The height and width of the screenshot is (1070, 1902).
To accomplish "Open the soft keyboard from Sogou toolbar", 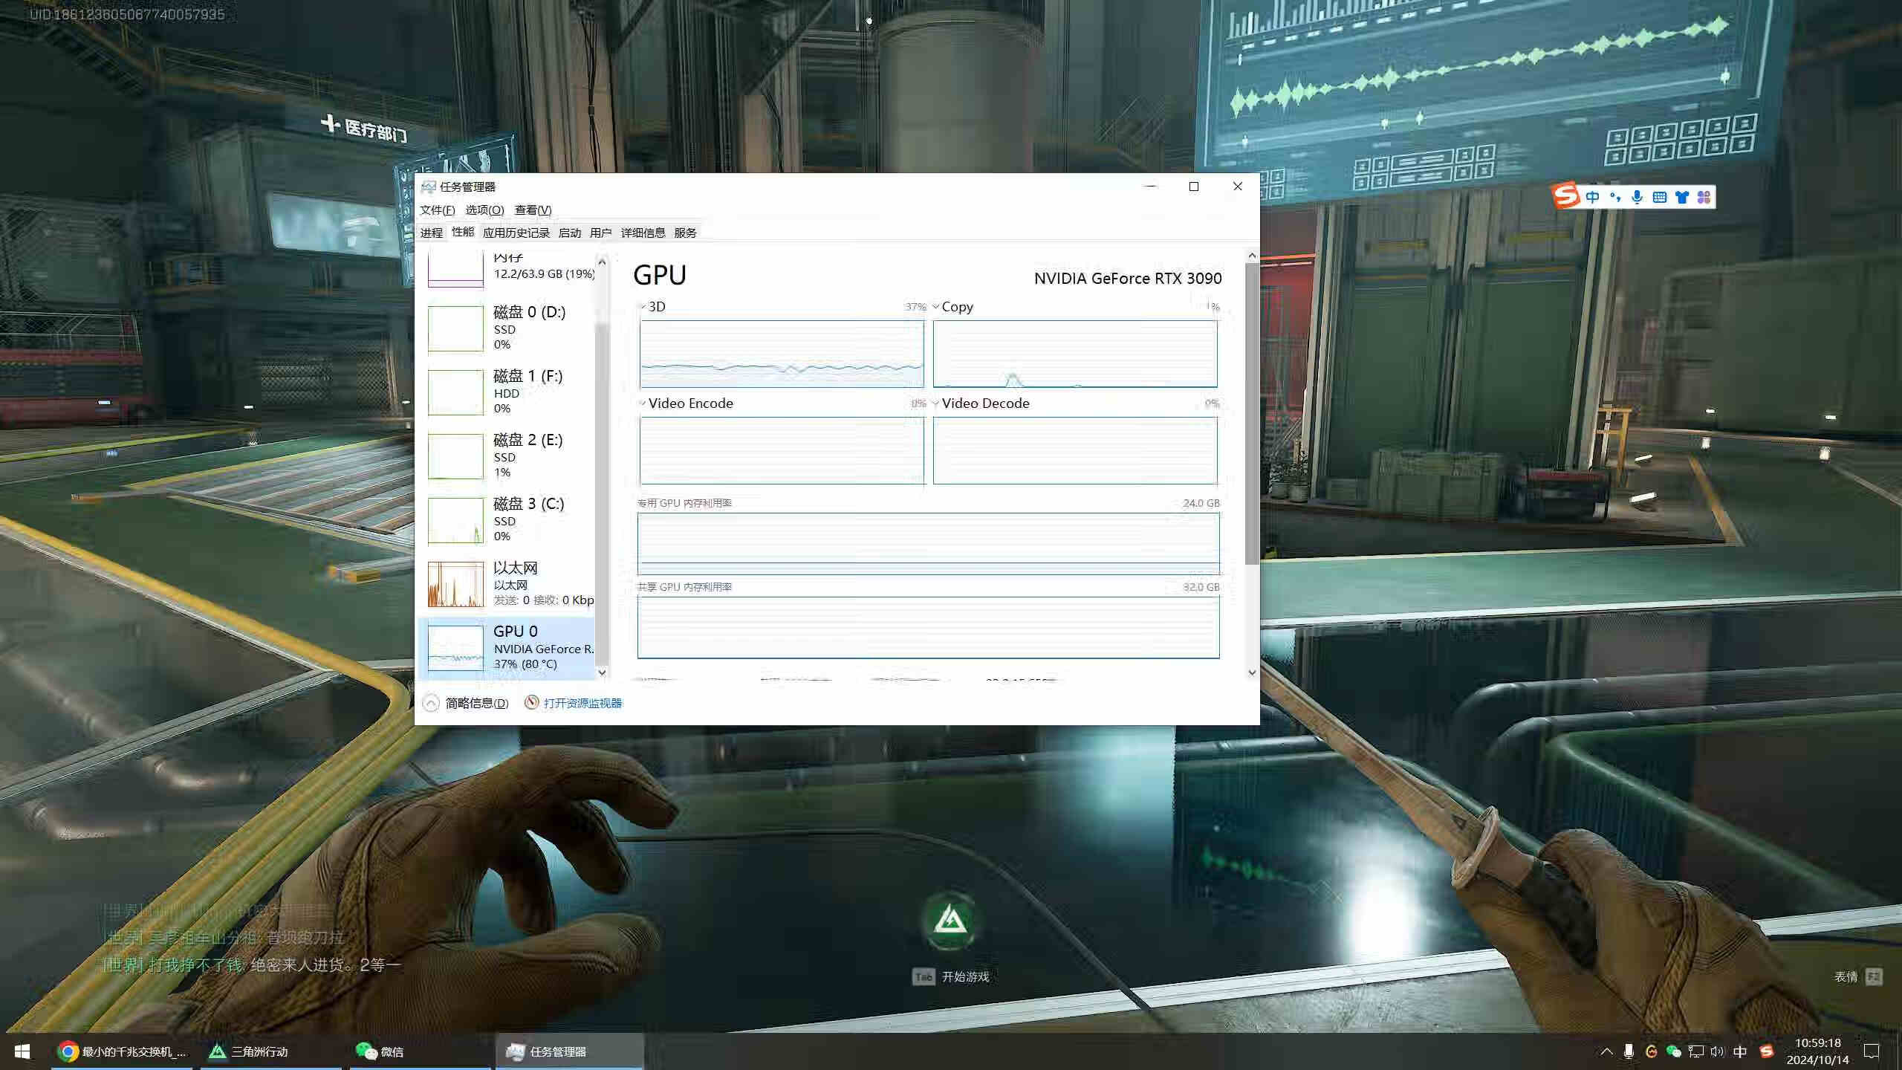I will [1659, 197].
